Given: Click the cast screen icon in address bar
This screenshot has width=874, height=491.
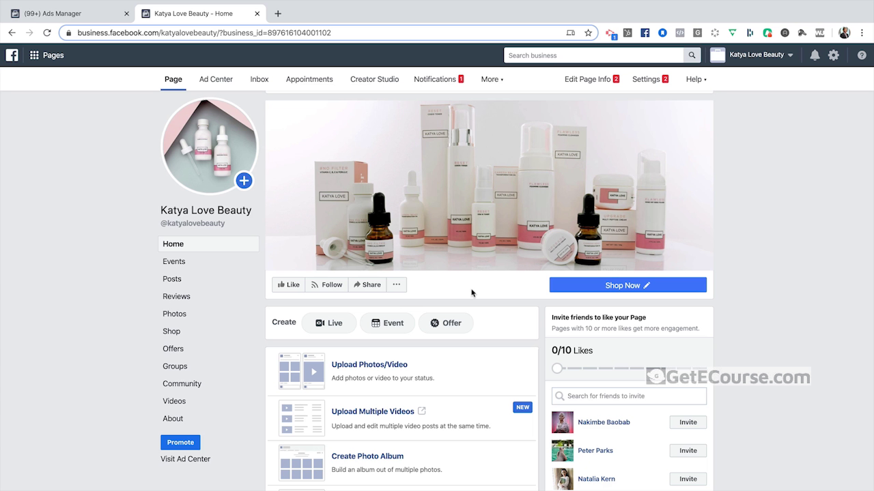Looking at the screenshot, I should point(571,33).
